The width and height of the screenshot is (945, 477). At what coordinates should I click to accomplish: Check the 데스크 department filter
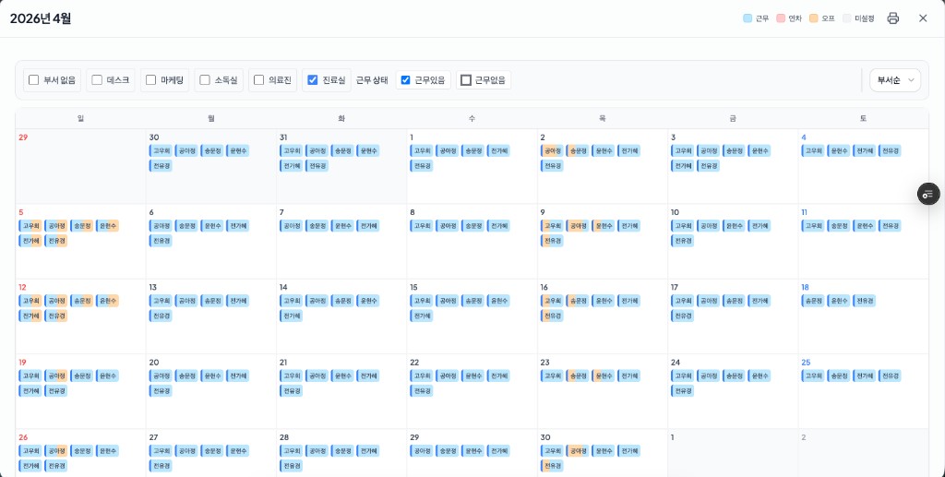pos(97,79)
